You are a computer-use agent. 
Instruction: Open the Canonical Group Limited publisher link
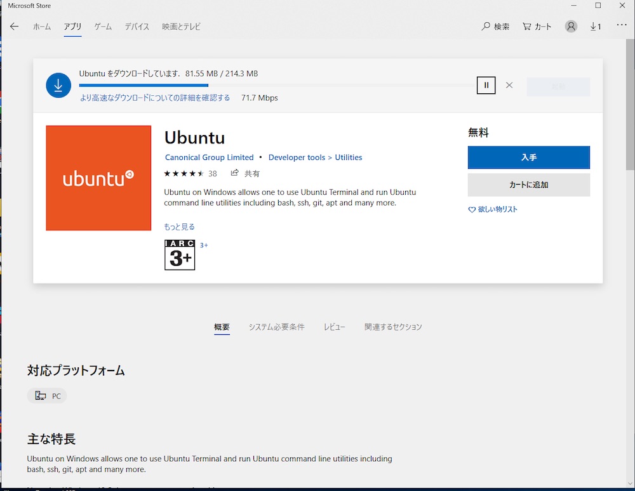(x=209, y=157)
